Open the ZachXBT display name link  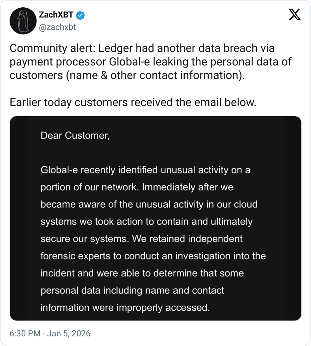[56, 15]
